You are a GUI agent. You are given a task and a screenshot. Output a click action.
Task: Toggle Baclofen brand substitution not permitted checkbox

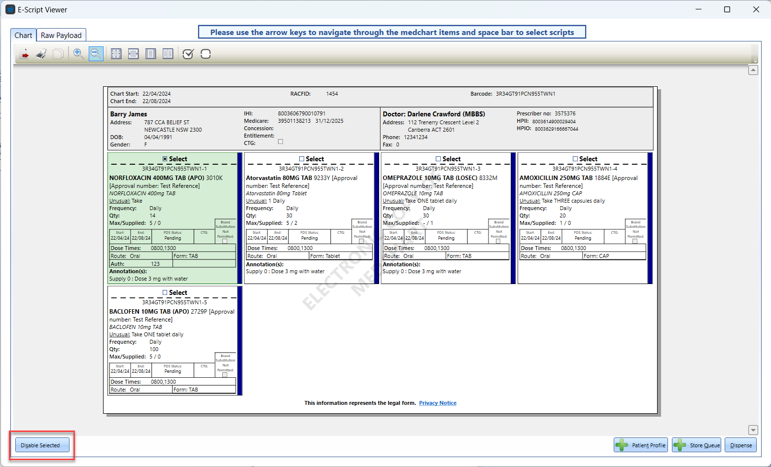pos(225,375)
